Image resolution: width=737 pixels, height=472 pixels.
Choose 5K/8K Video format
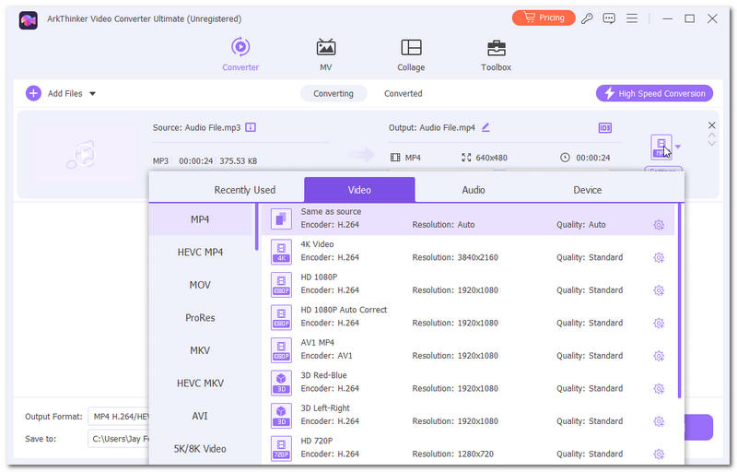pyautogui.click(x=200, y=449)
